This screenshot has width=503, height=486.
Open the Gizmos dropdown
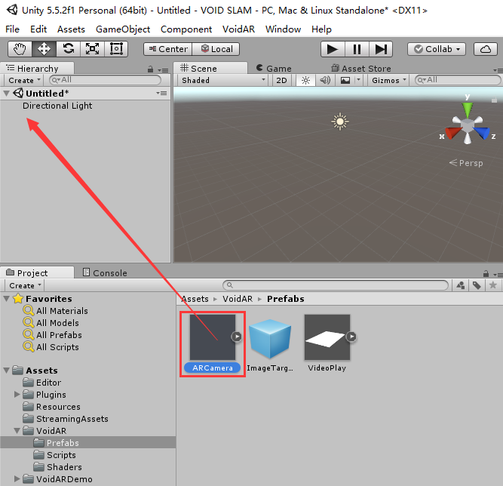pos(388,80)
